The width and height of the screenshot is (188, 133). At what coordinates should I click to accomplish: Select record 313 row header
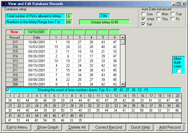pos(15,61)
